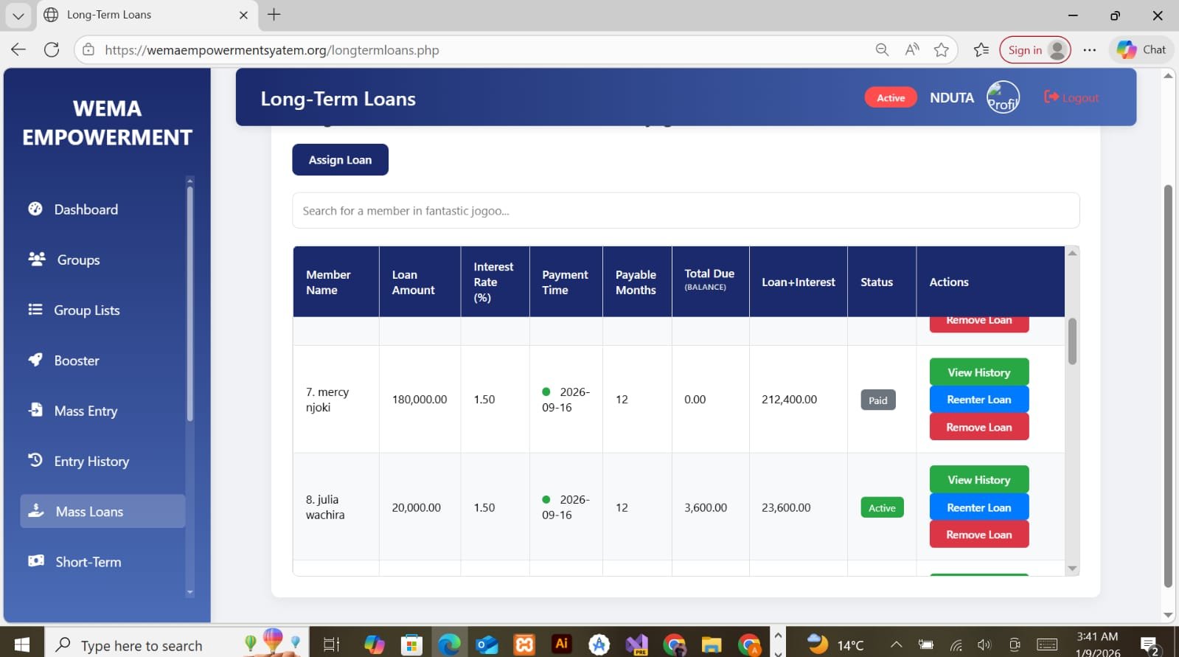Click Loan+Interest value 23,600.00
The image size is (1179, 657).
(786, 507)
